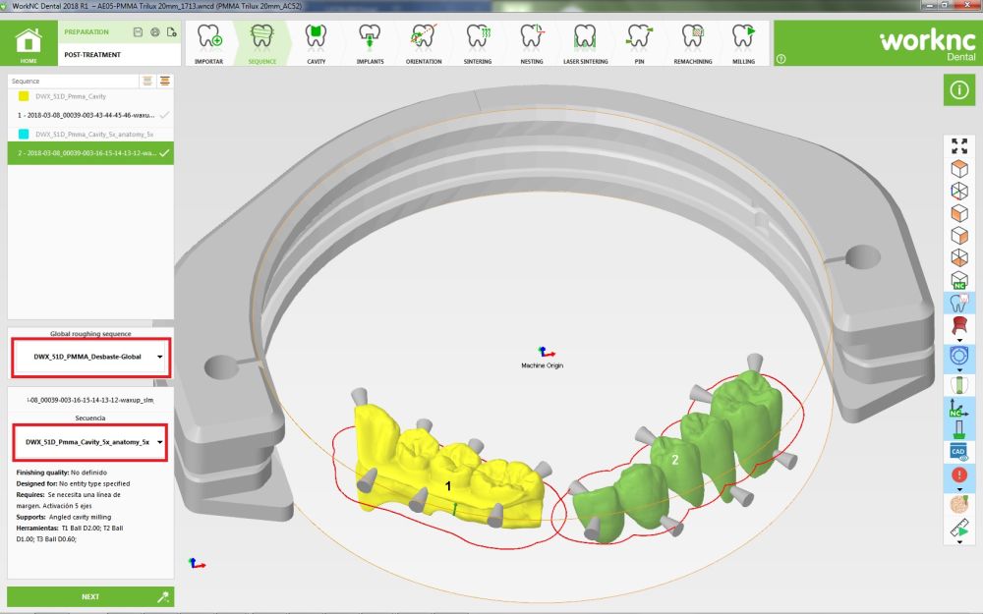Toggle tooth model display icon
Screen dimensions: 983x614
tap(959, 304)
